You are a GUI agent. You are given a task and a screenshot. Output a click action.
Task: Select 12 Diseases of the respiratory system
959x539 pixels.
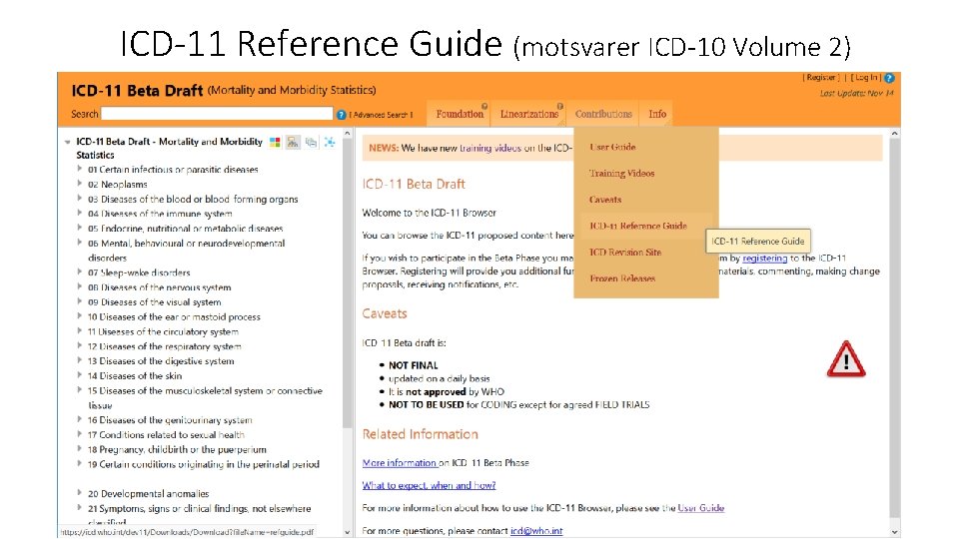click(x=164, y=346)
